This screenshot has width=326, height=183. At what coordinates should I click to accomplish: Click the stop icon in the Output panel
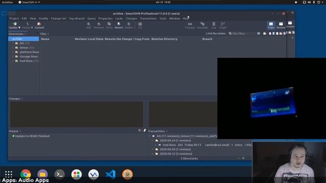pos(140,130)
